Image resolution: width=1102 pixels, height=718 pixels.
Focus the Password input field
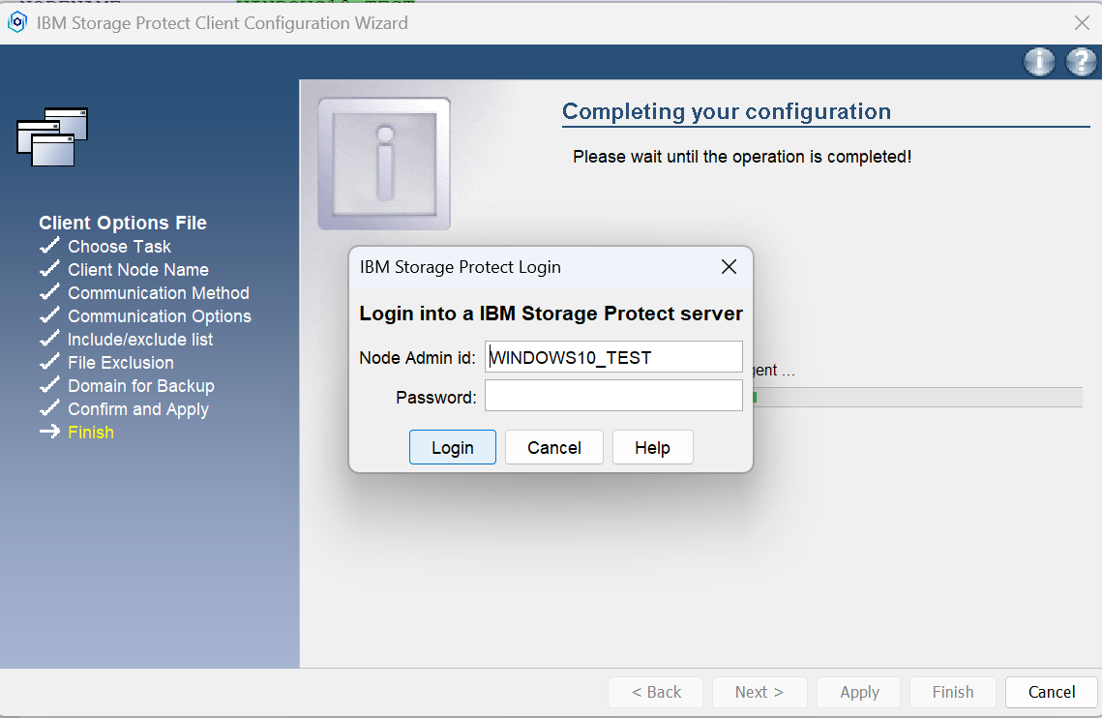[613, 396]
